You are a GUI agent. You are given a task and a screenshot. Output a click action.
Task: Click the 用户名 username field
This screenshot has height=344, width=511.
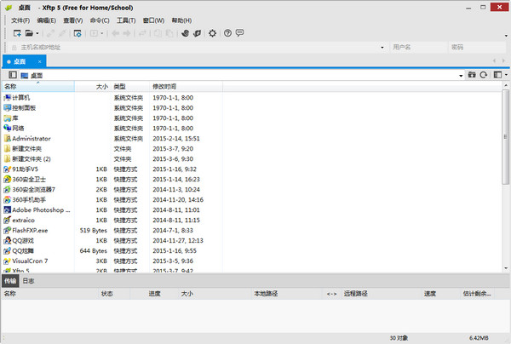[417, 48]
